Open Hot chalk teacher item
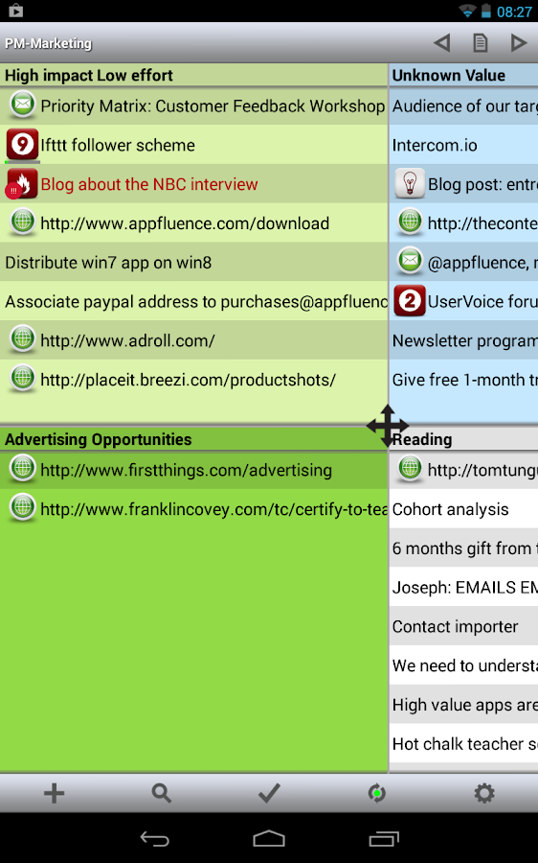 pyautogui.click(x=464, y=743)
